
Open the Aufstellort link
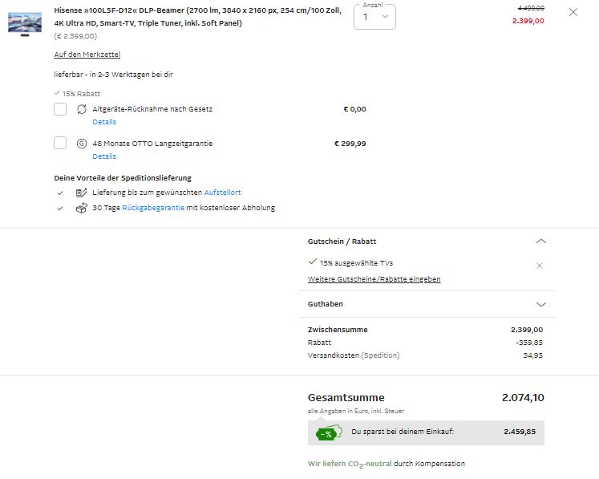coord(222,193)
